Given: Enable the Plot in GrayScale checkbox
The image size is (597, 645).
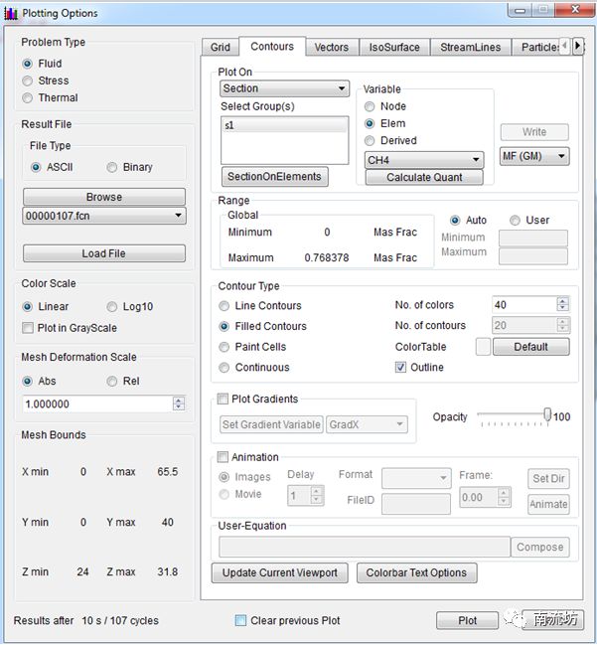Looking at the screenshot, I should [x=29, y=328].
